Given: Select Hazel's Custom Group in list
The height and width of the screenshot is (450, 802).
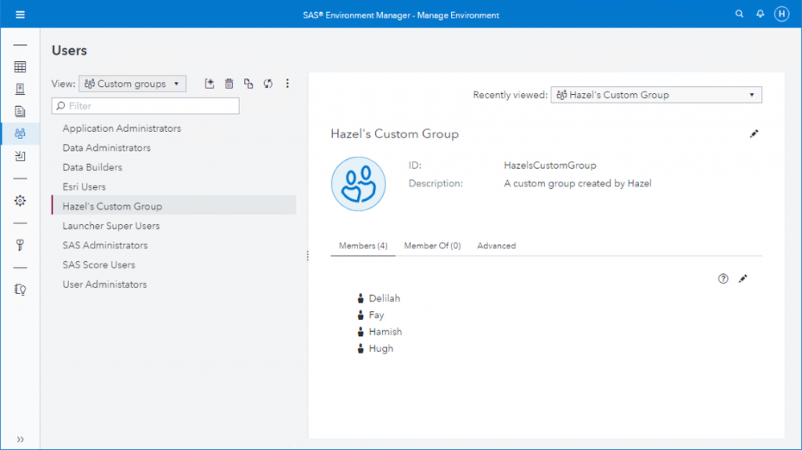Looking at the screenshot, I should click(174, 207).
